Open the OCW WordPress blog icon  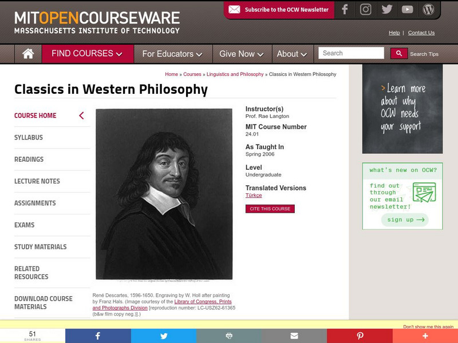pyautogui.click(x=428, y=10)
